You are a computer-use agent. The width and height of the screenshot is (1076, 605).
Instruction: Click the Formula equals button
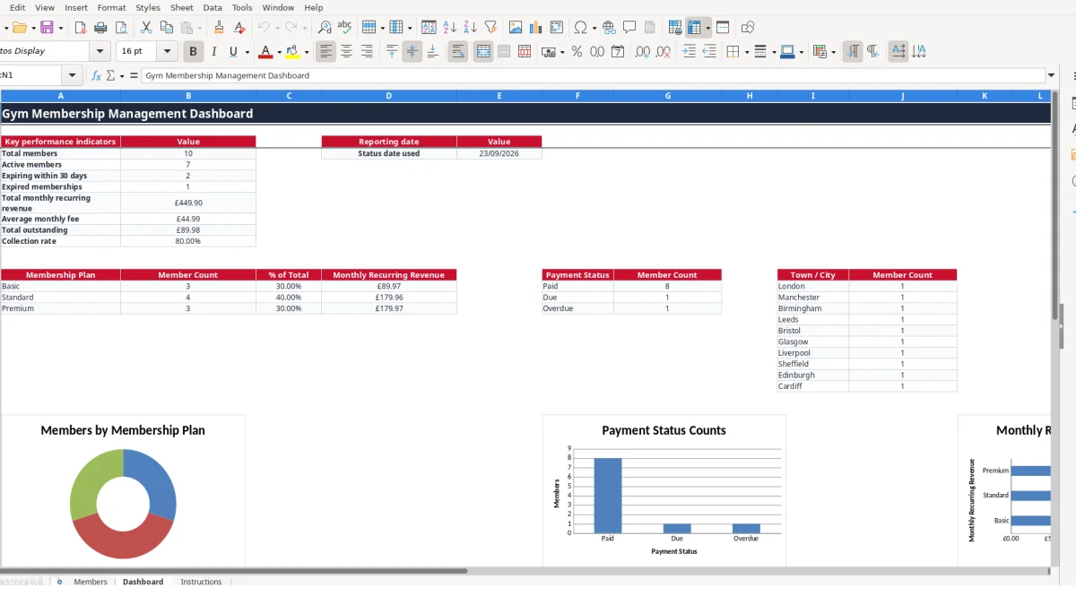point(134,75)
